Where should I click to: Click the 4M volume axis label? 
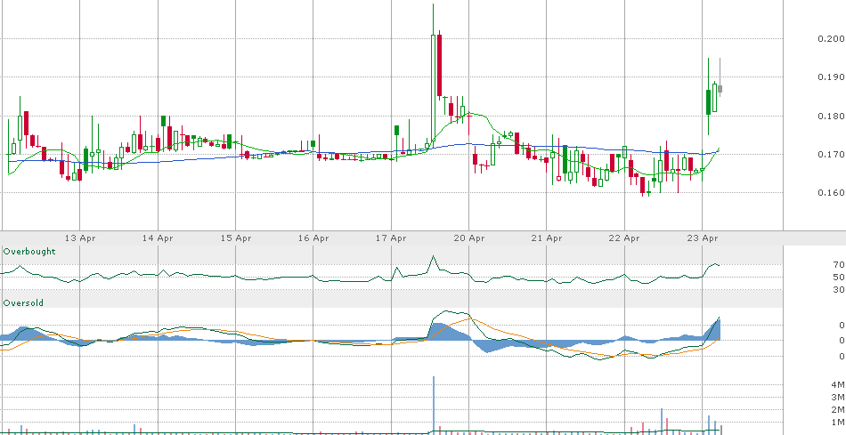pyautogui.click(x=838, y=384)
